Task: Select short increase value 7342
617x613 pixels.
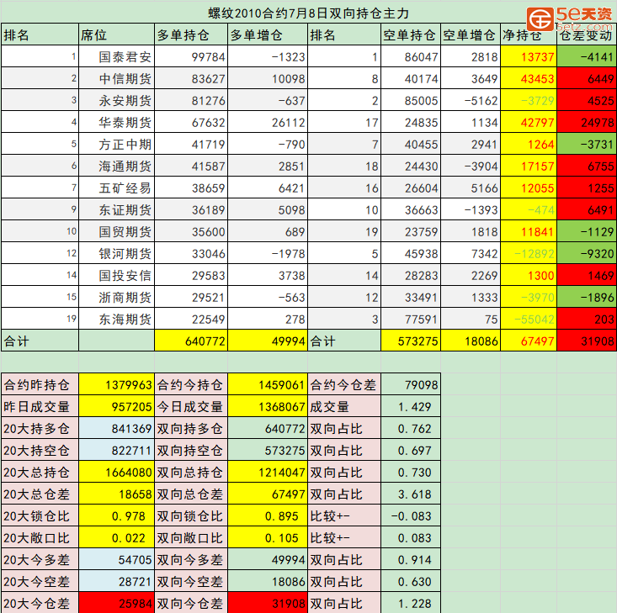Action: pos(471,254)
